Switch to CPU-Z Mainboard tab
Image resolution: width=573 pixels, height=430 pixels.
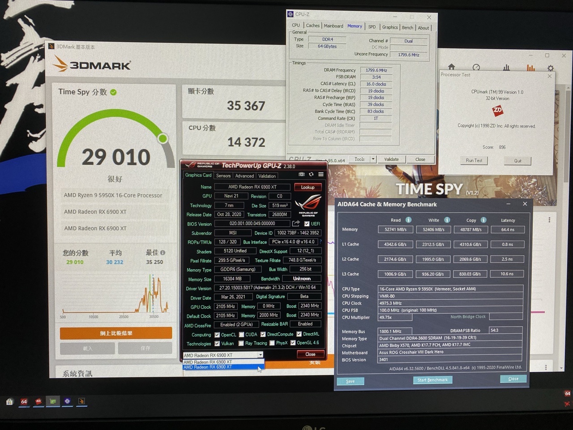coord(334,26)
